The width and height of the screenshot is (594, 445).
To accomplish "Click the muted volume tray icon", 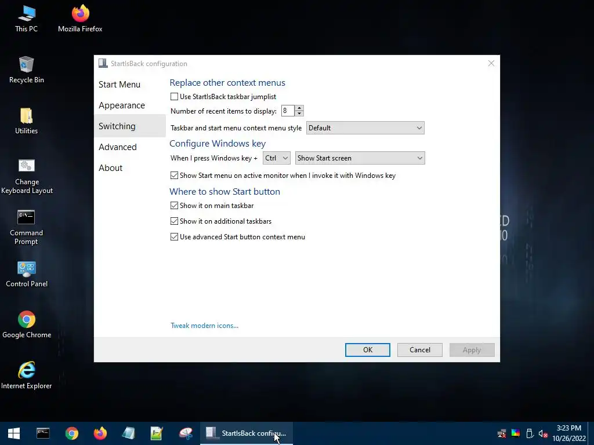I will (543, 433).
